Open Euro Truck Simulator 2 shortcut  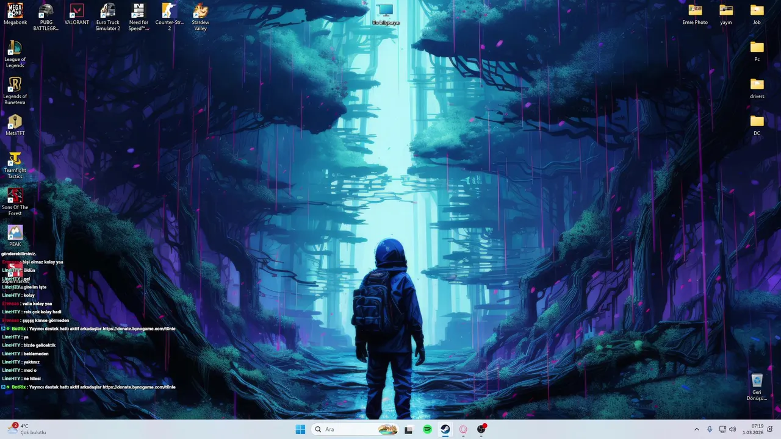click(107, 17)
